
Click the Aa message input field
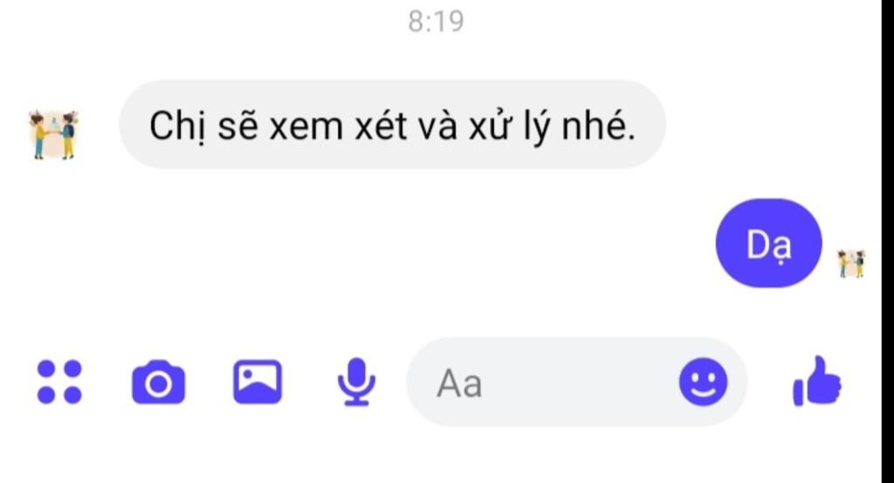click(x=576, y=382)
